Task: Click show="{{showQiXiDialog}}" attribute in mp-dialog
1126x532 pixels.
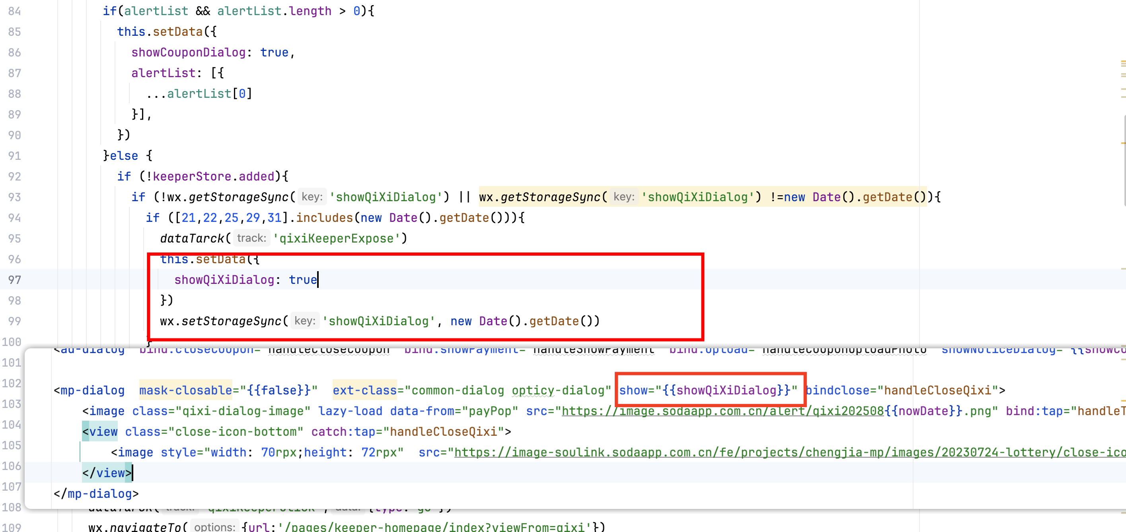Action: tap(708, 390)
